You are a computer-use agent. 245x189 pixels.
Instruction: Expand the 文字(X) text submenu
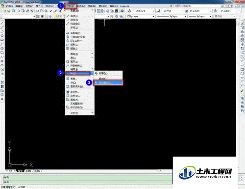click(x=80, y=113)
